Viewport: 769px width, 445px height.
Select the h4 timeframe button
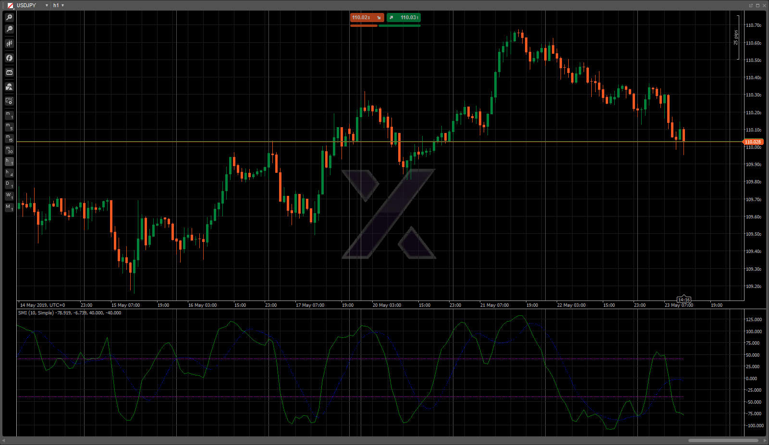click(x=9, y=173)
